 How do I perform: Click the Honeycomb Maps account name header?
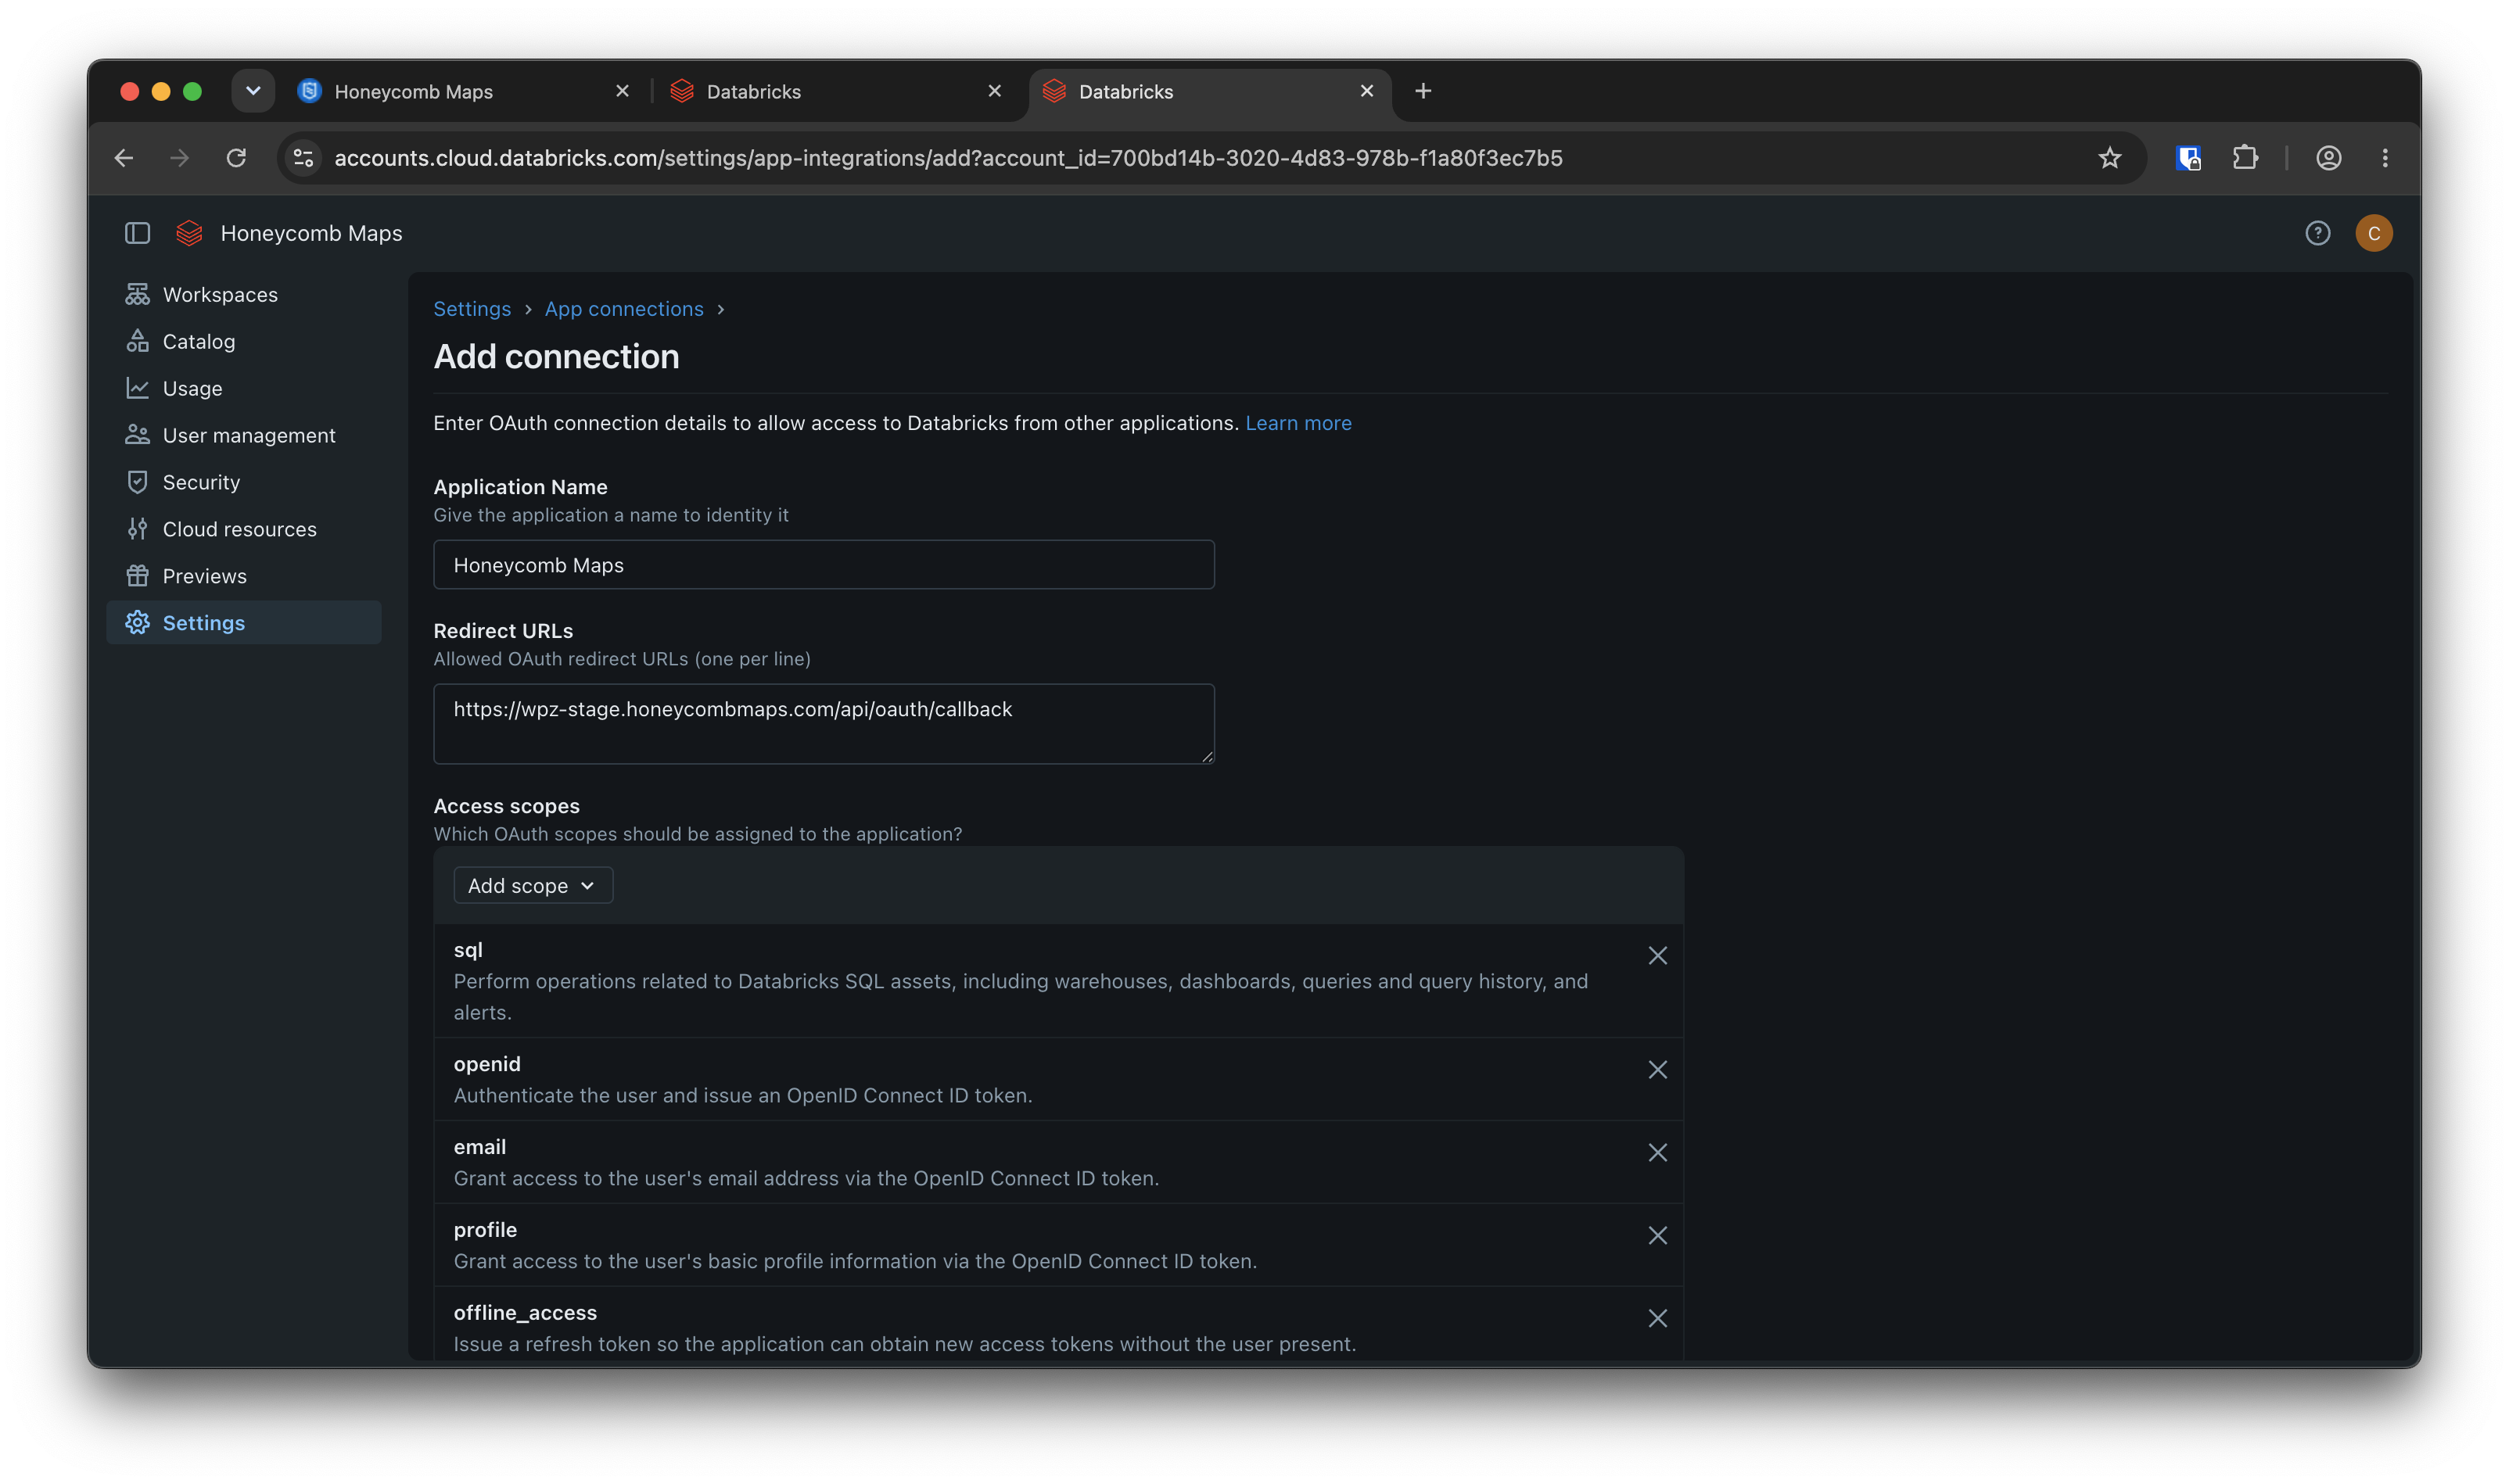tap(311, 233)
